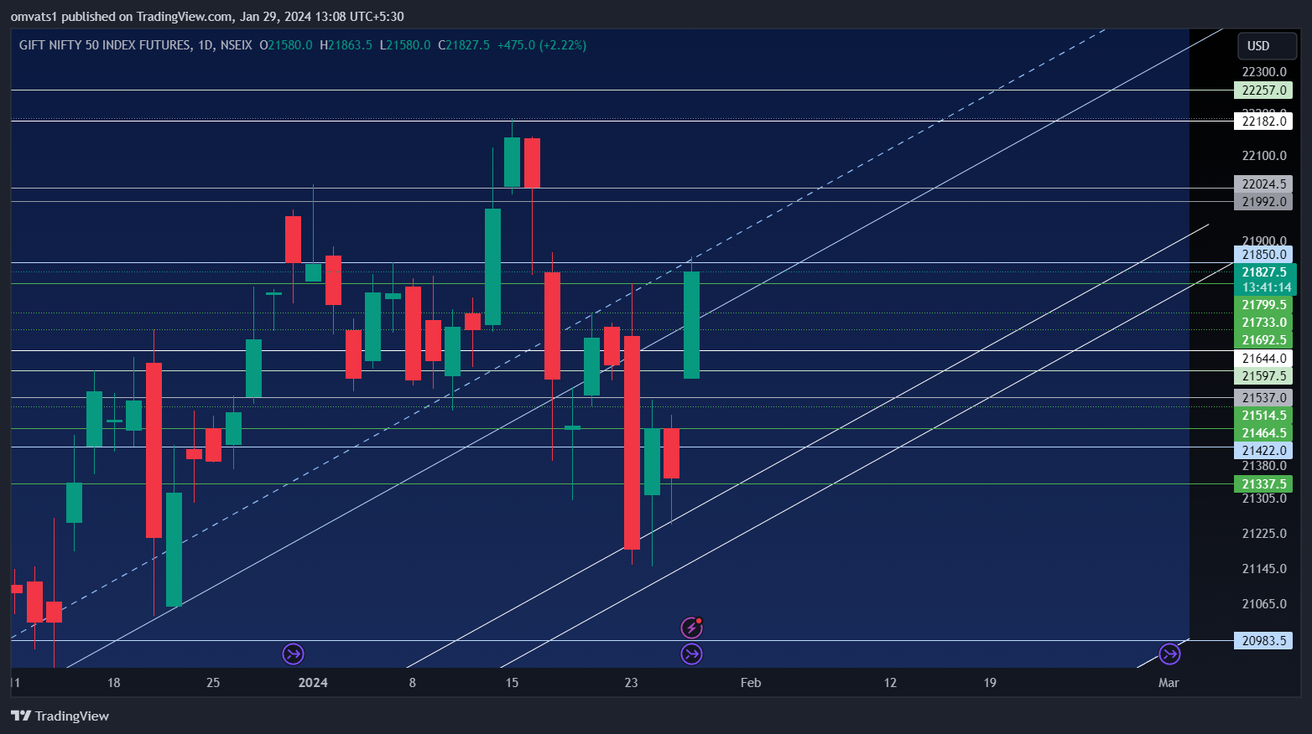This screenshot has height=734, width=1312.
Task: Select the 21692.5 green price label
Action: click(x=1263, y=340)
